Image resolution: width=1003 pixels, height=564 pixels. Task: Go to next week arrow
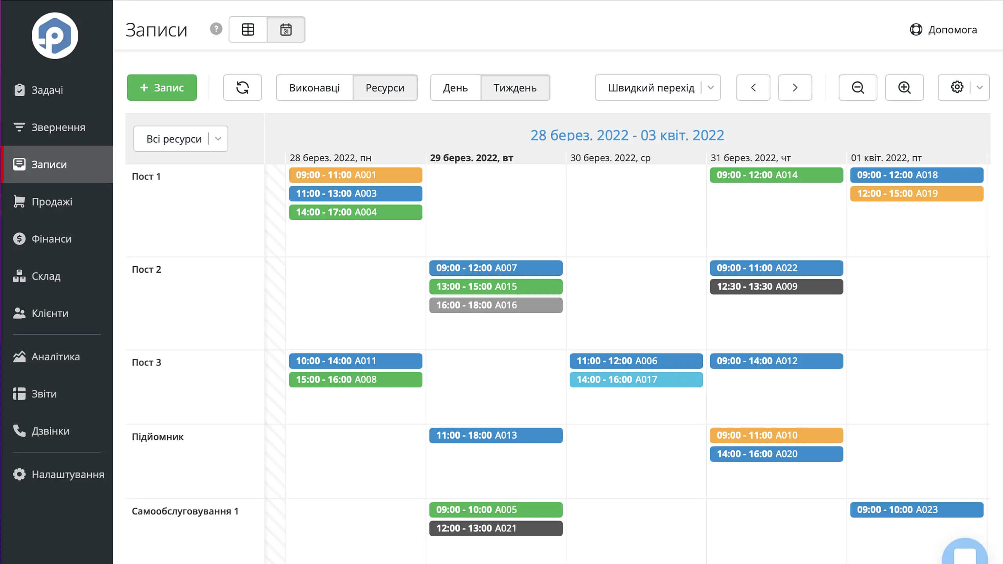[795, 87]
